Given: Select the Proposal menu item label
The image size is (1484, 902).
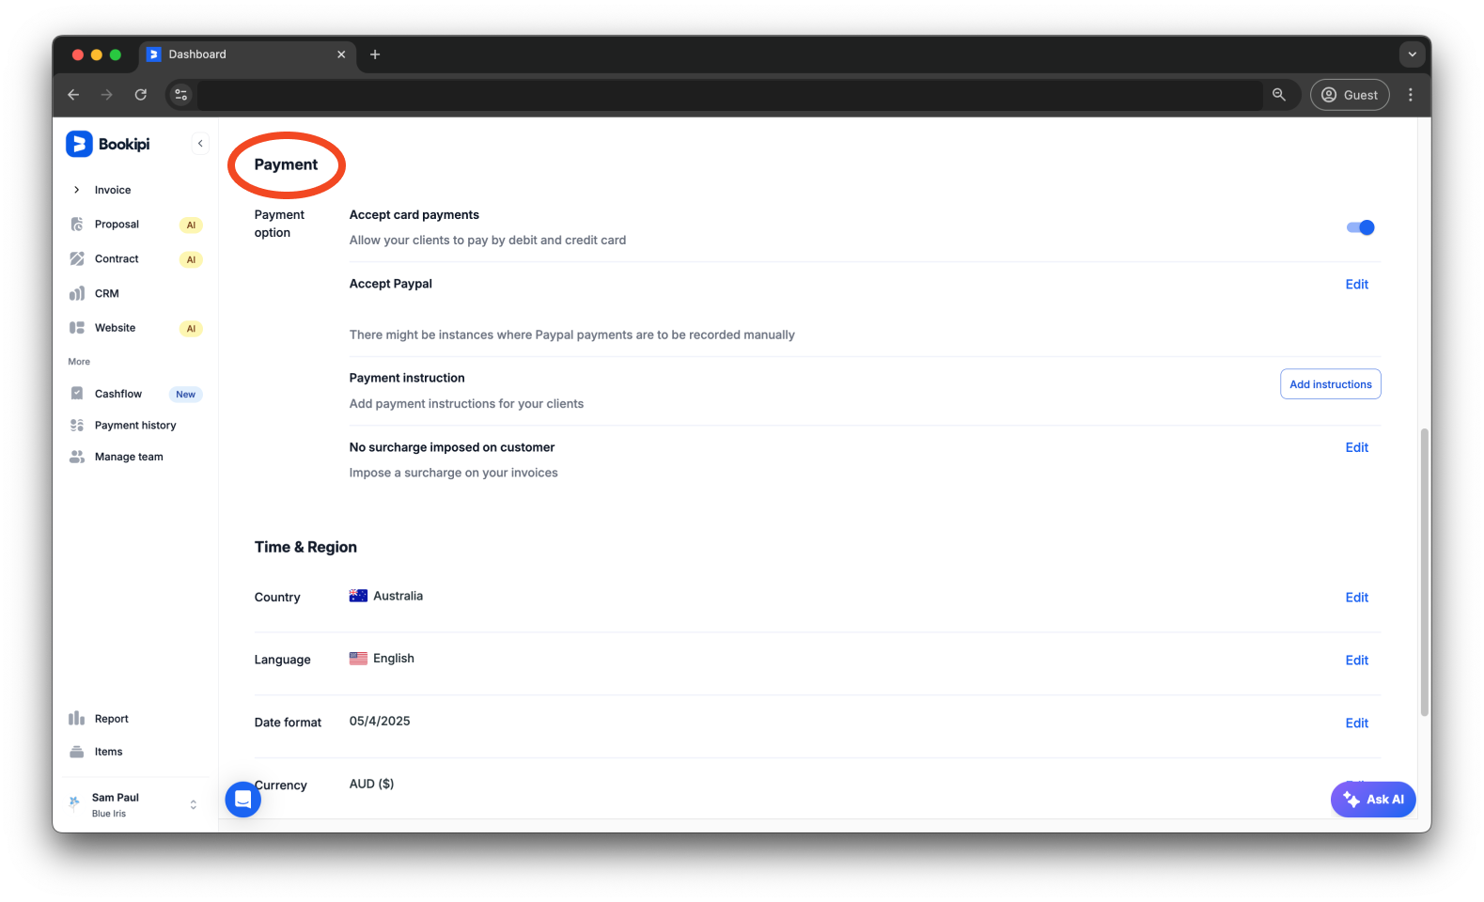Looking at the screenshot, I should (117, 225).
